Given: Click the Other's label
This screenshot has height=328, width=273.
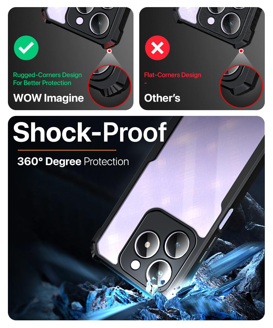Looking at the screenshot, I should (x=162, y=98).
